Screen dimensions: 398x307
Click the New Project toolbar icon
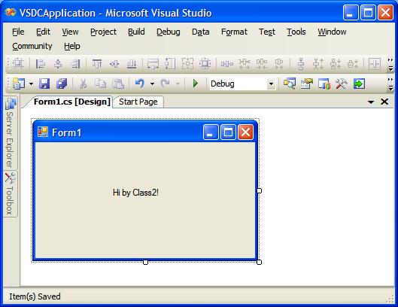point(19,84)
